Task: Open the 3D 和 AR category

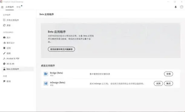Action: coord(9,64)
